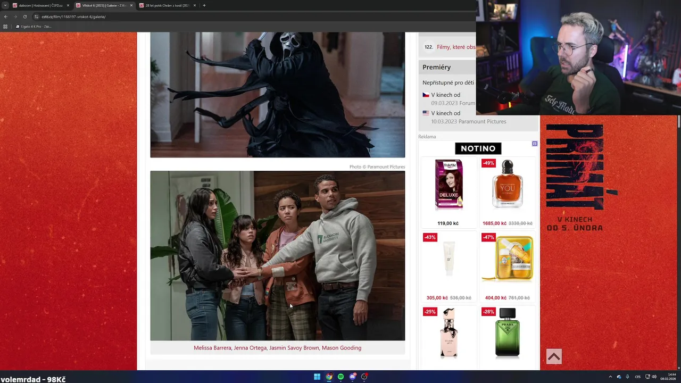Screen dimensions: 681x383
Task: Click the US flag next to 'V kinech od'
Action: pyautogui.click(x=426, y=113)
